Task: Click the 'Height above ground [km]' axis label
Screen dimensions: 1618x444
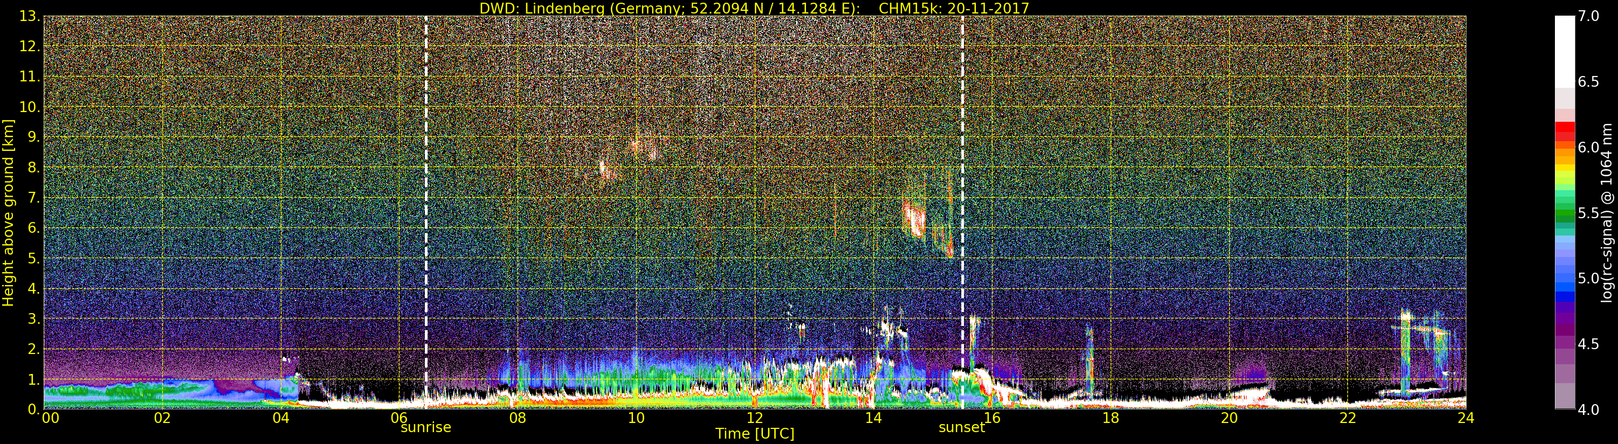Action: 8,212
